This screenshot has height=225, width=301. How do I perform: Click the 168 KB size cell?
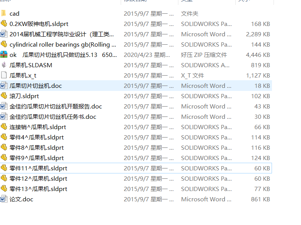point(261,24)
